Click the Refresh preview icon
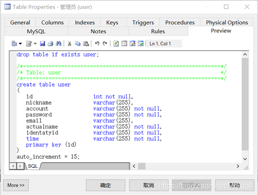This screenshot has width=258, height=195. click(x=116, y=44)
